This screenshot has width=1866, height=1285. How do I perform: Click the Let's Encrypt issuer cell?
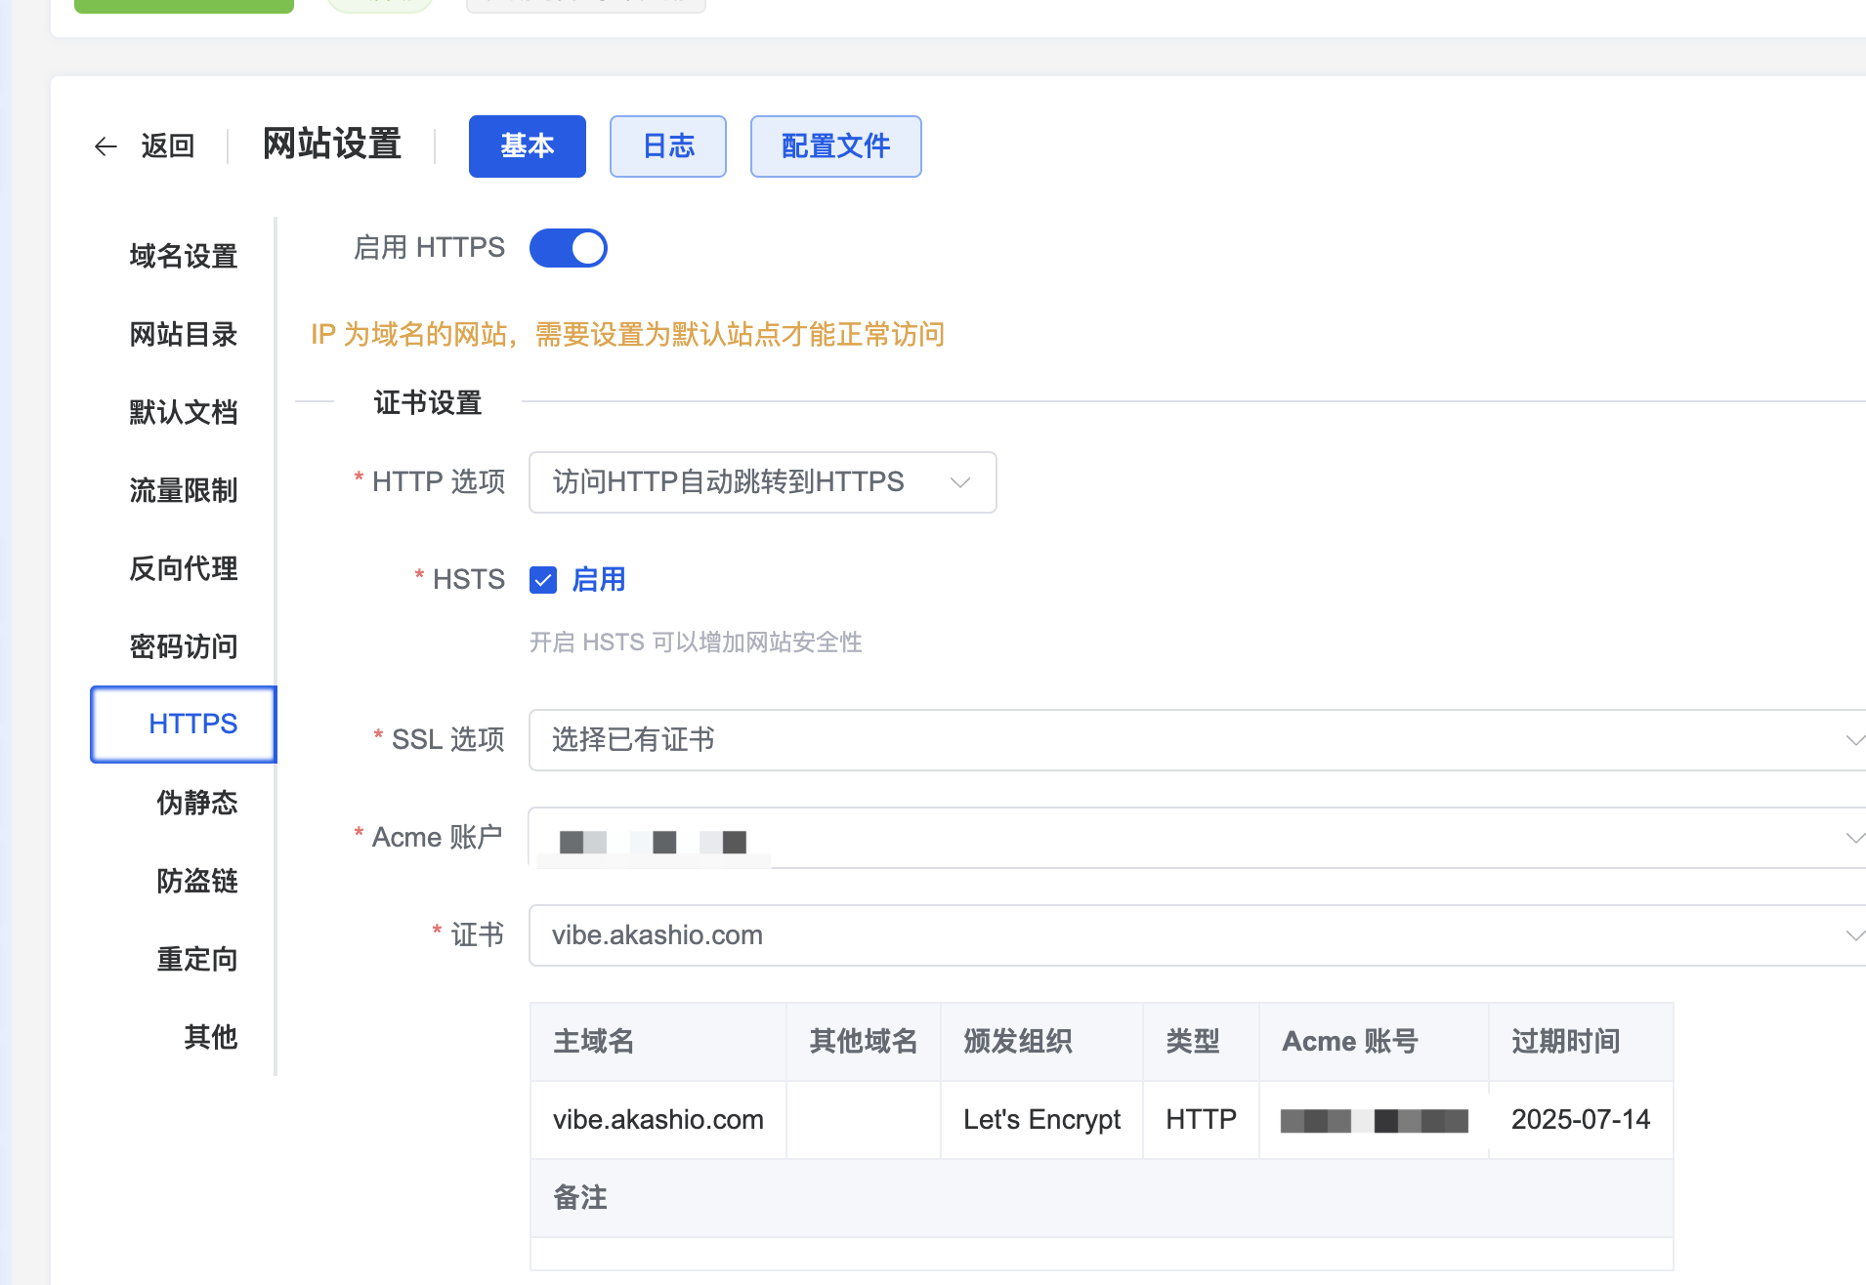tap(1041, 1120)
